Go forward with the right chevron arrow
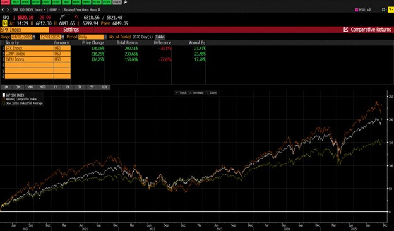 point(8,10)
